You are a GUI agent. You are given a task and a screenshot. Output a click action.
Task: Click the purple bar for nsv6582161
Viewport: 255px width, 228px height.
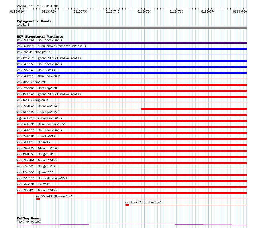click(132, 43)
